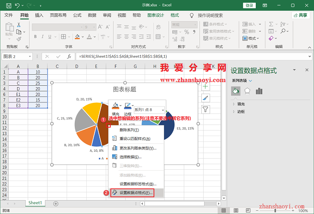This screenshot has height=214, width=314.
Task: Open 单元格样式 dropdown
Action: click(217, 38)
